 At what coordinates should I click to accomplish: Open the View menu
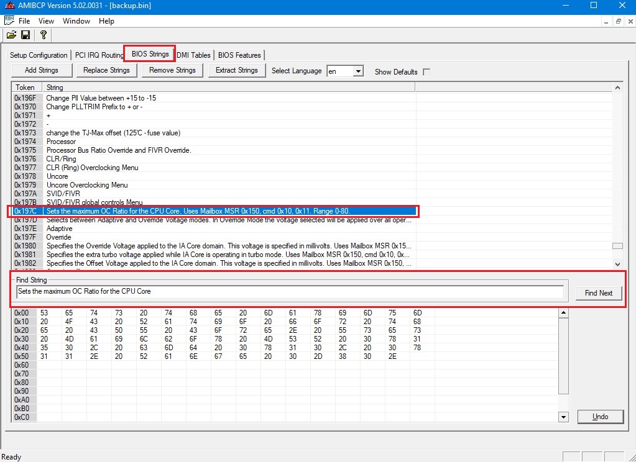coord(46,21)
